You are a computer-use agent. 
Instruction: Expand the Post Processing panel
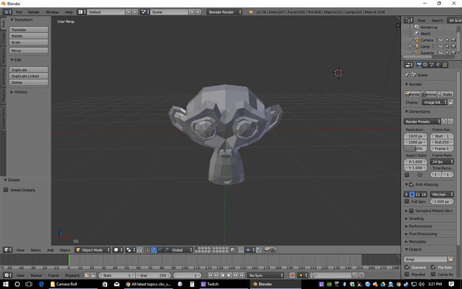tap(421, 234)
